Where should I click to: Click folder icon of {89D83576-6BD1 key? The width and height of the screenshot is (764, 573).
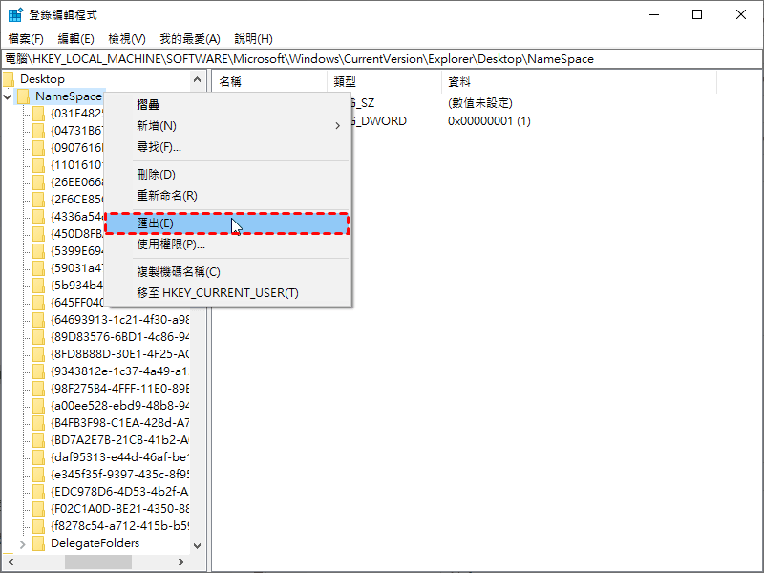click(38, 337)
